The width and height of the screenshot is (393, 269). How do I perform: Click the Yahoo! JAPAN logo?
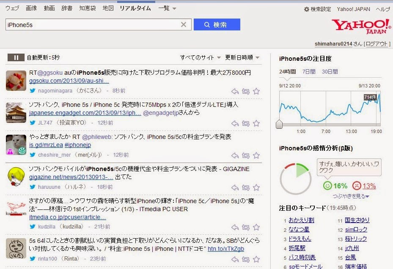361,27
